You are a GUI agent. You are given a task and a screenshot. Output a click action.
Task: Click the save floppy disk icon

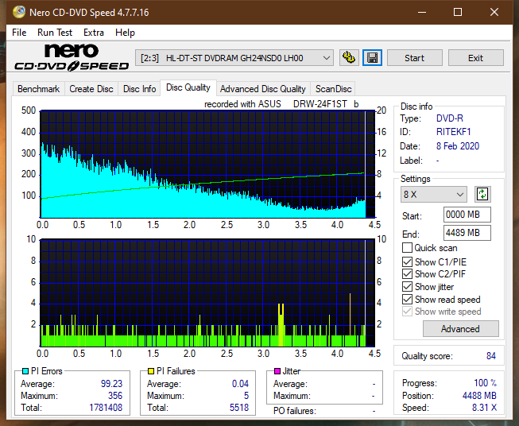tap(373, 58)
